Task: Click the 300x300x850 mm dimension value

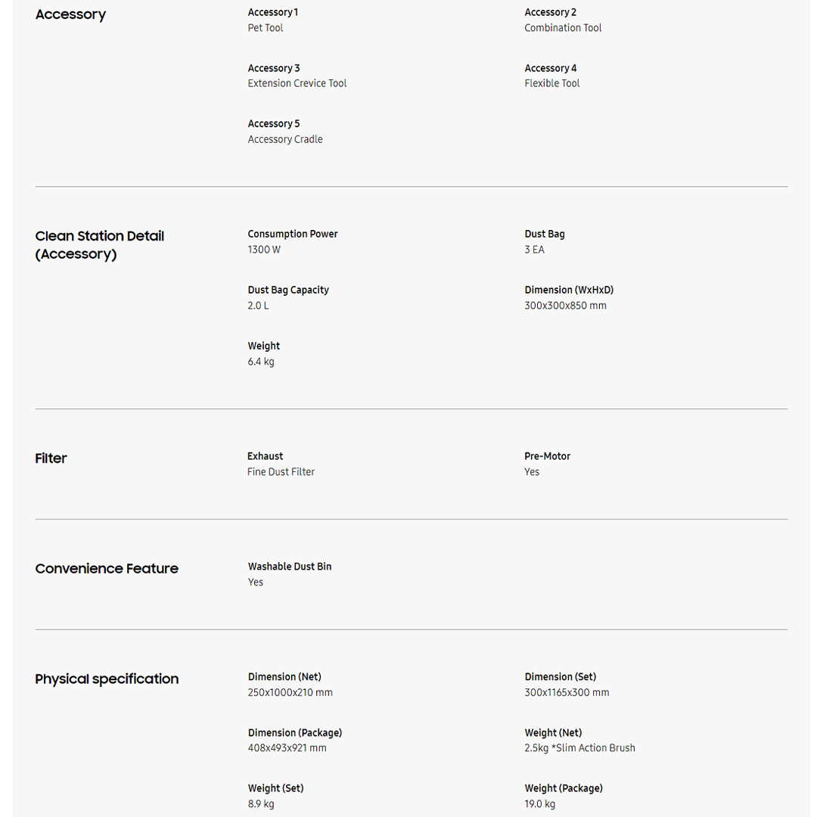Action: (x=565, y=306)
